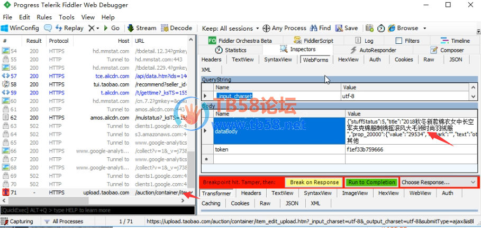The width and height of the screenshot is (481, 228).
Task: Click the Protocol column header
Action: [59, 41]
